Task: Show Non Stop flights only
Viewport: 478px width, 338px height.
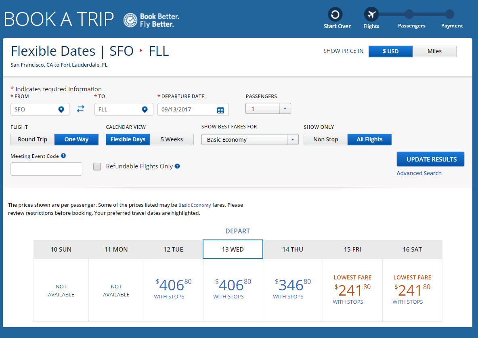Action: click(x=325, y=139)
